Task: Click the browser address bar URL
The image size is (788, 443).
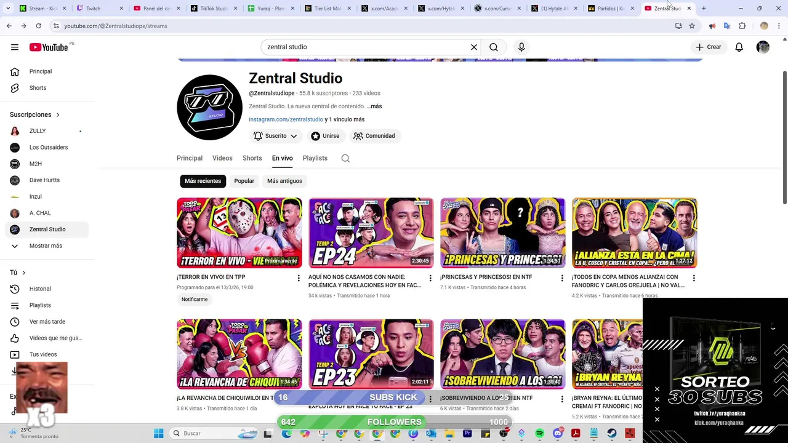Action: [x=116, y=26]
